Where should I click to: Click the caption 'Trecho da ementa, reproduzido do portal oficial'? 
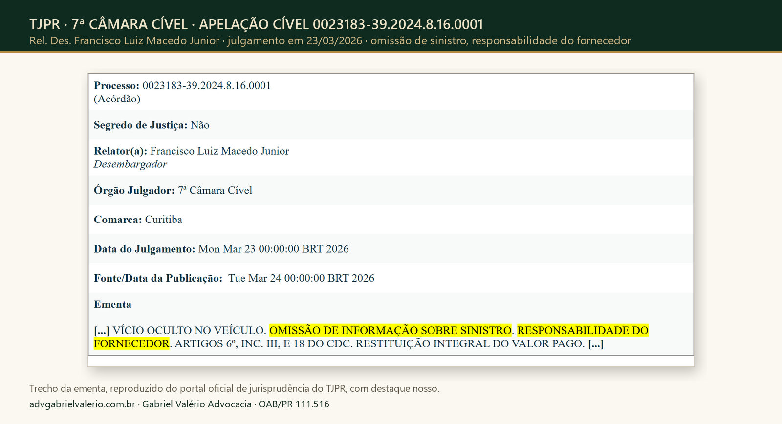pyautogui.click(x=235, y=389)
